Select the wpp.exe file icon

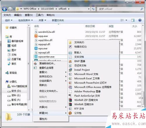(x=36, y=36)
